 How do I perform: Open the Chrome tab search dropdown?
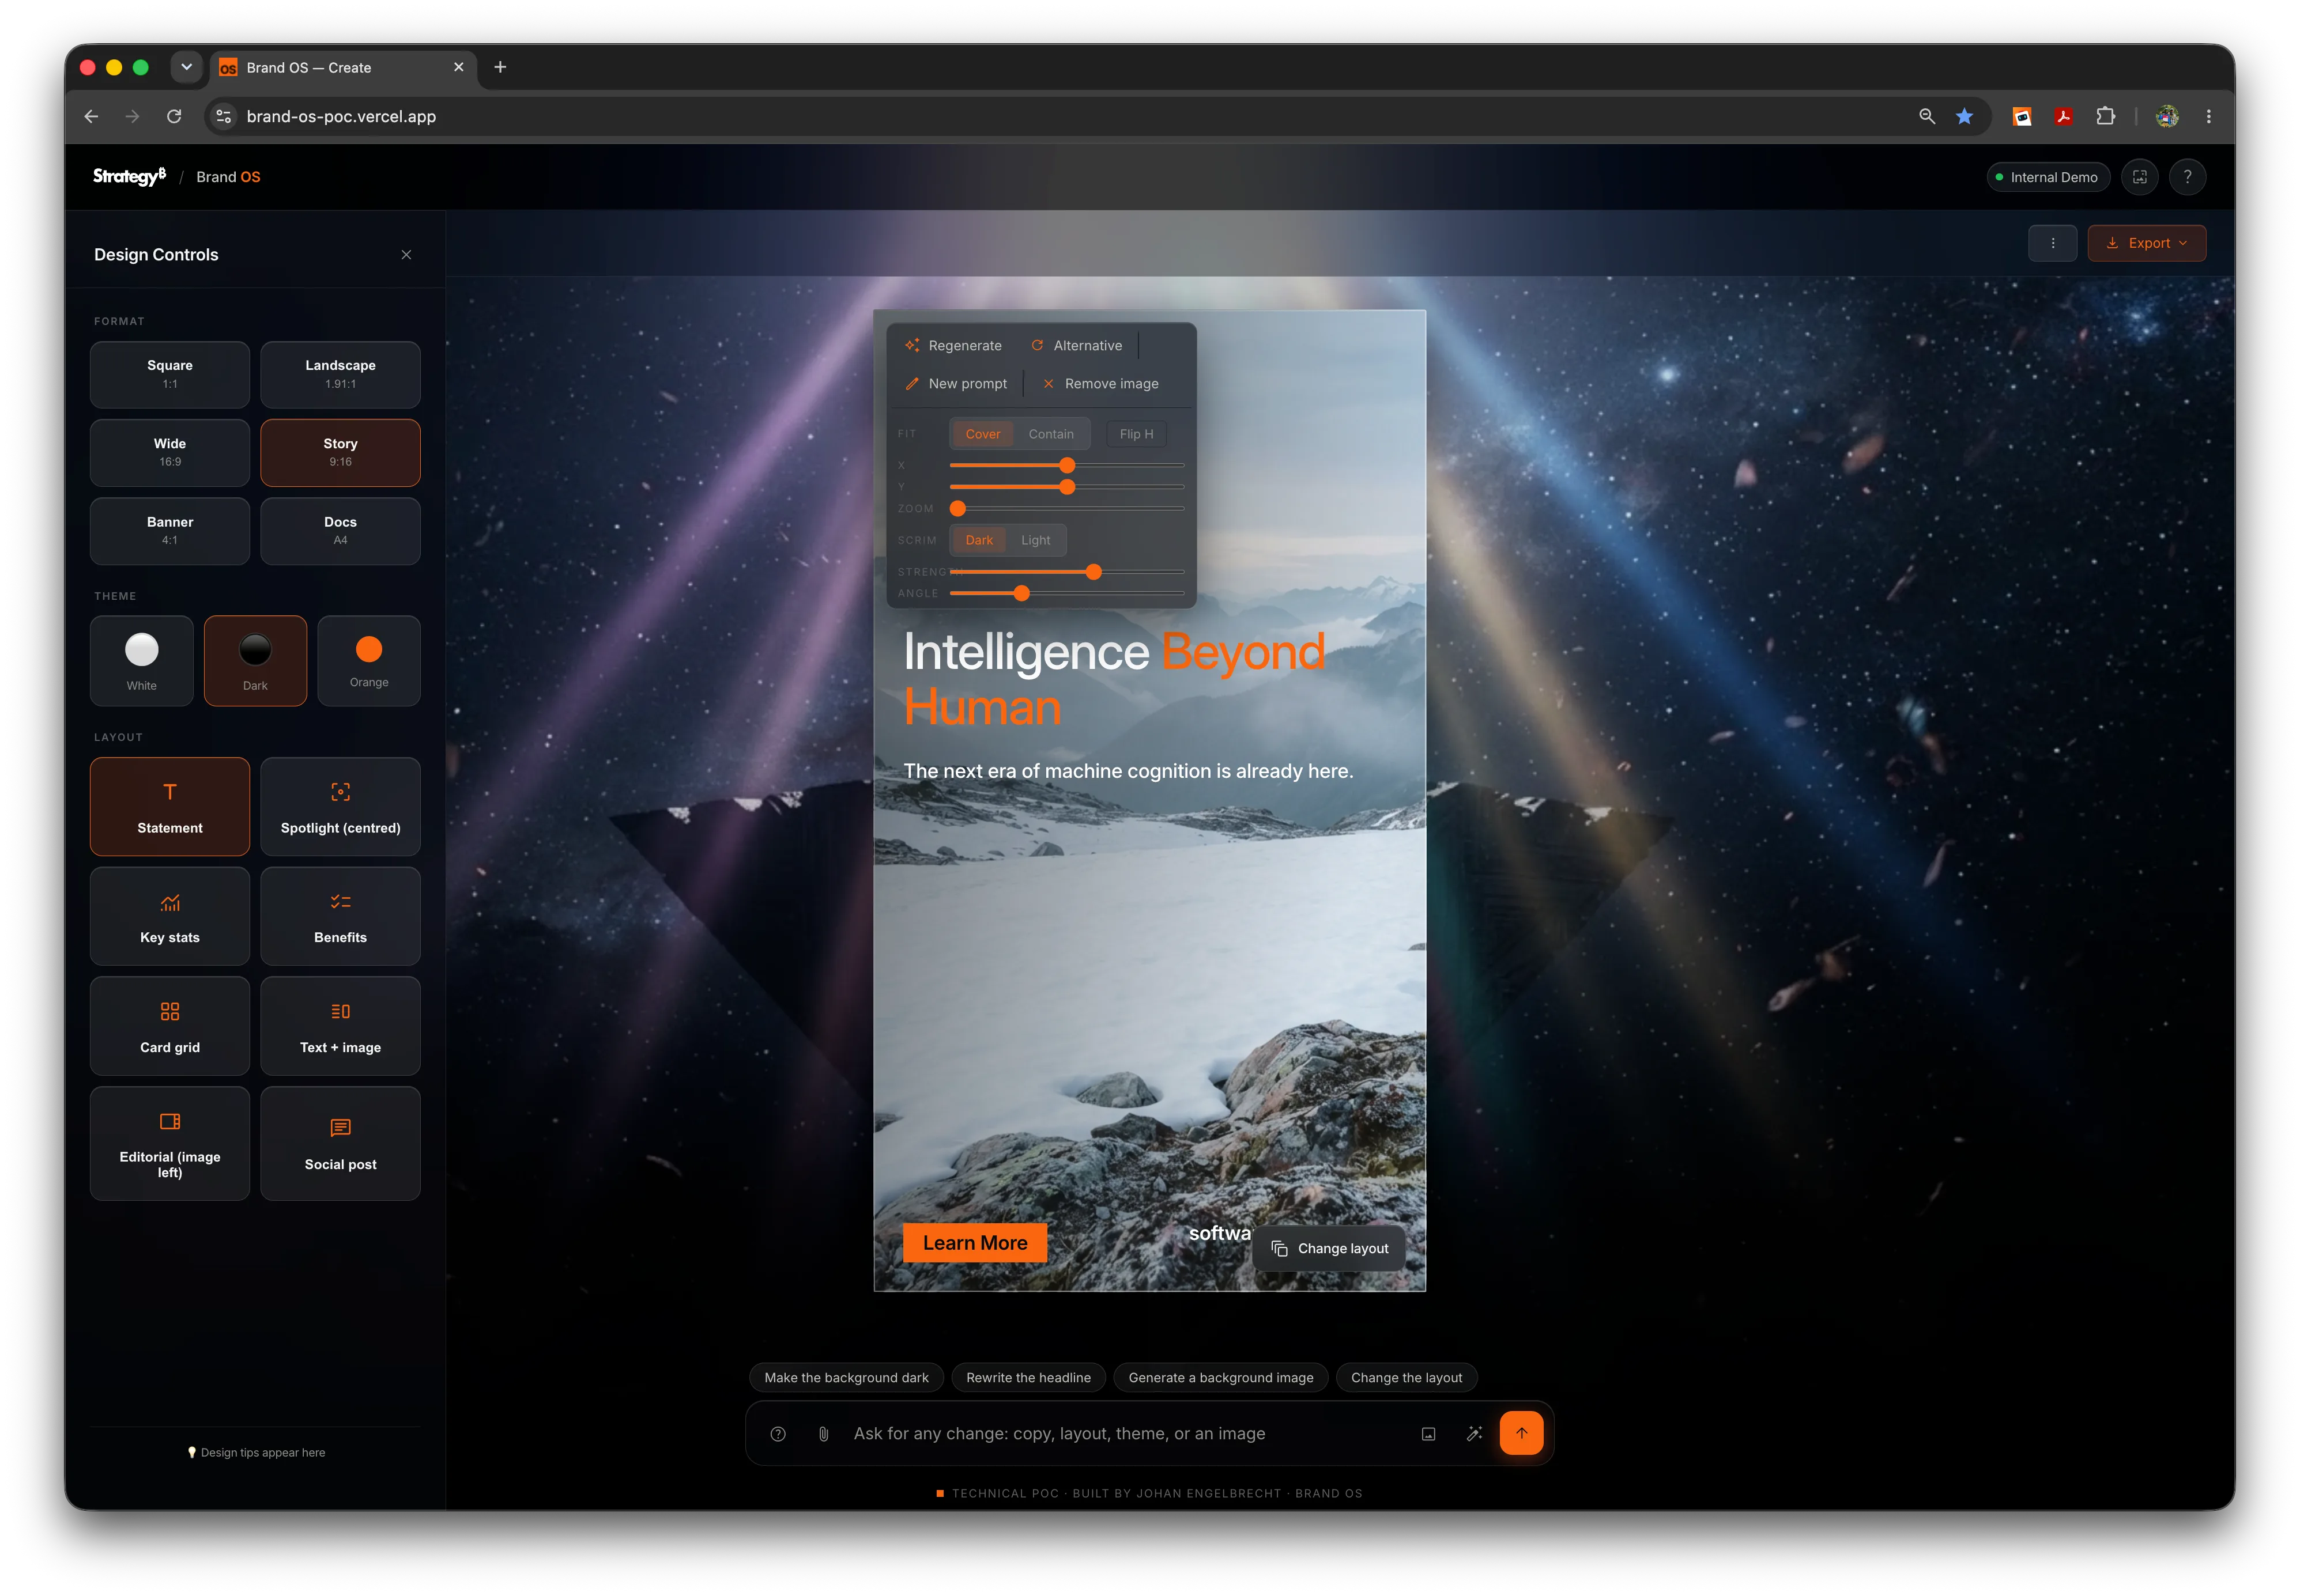[x=186, y=67]
